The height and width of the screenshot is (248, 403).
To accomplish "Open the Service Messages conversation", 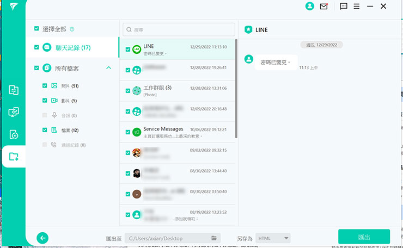I will [178, 132].
